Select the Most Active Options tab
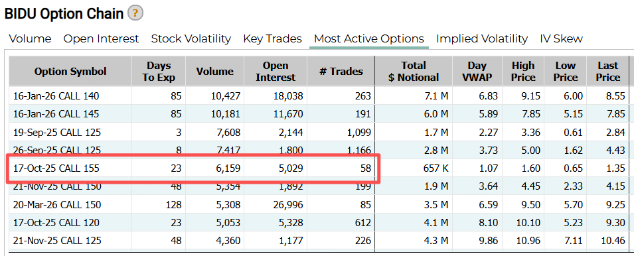634x256 pixels. (368, 38)
